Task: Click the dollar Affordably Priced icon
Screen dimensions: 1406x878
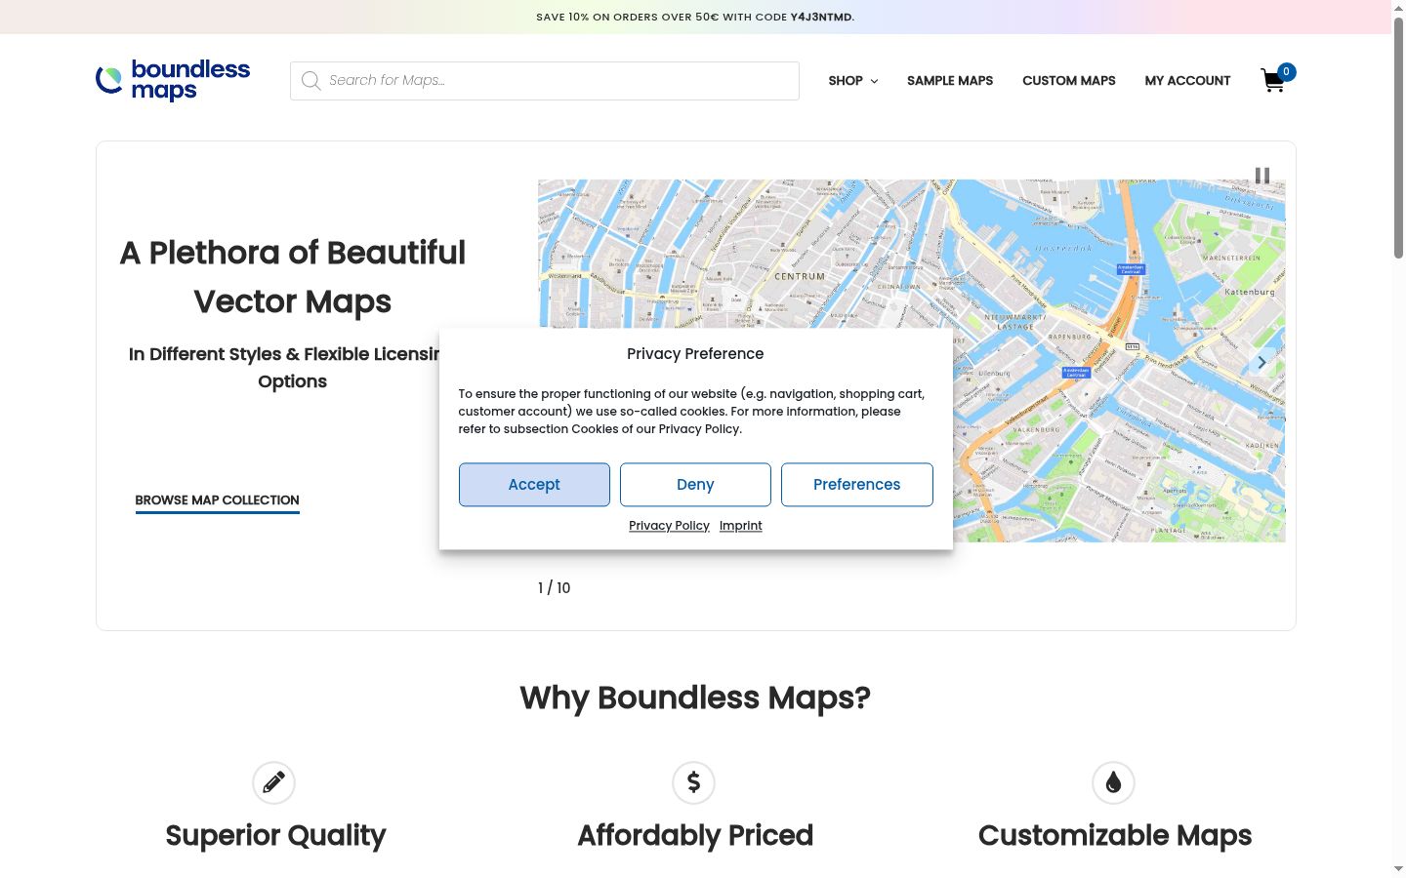Action: pyautogui.click(x=694, y=782)
